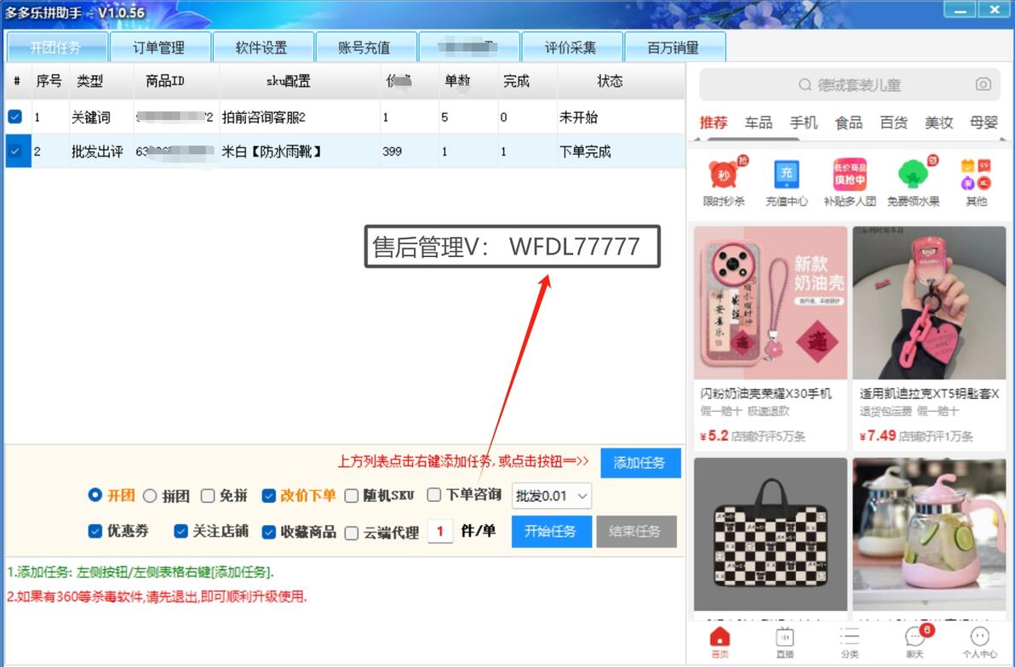Screen dimensions: 1015x667
Task: Uncheck the 改价下单 option
Action: (271, 494)
